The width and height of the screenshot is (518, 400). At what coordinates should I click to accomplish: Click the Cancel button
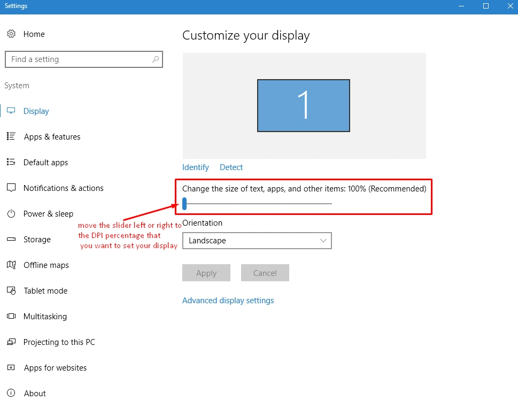point(265,273)
